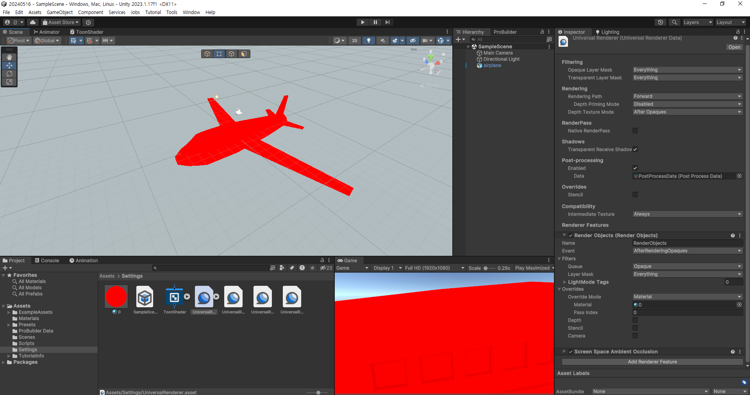Screen dimensions: 750x395
Task: Toggle Screen Space Ambient Occlusion checkbox
Action: click(x=571, y=352)
